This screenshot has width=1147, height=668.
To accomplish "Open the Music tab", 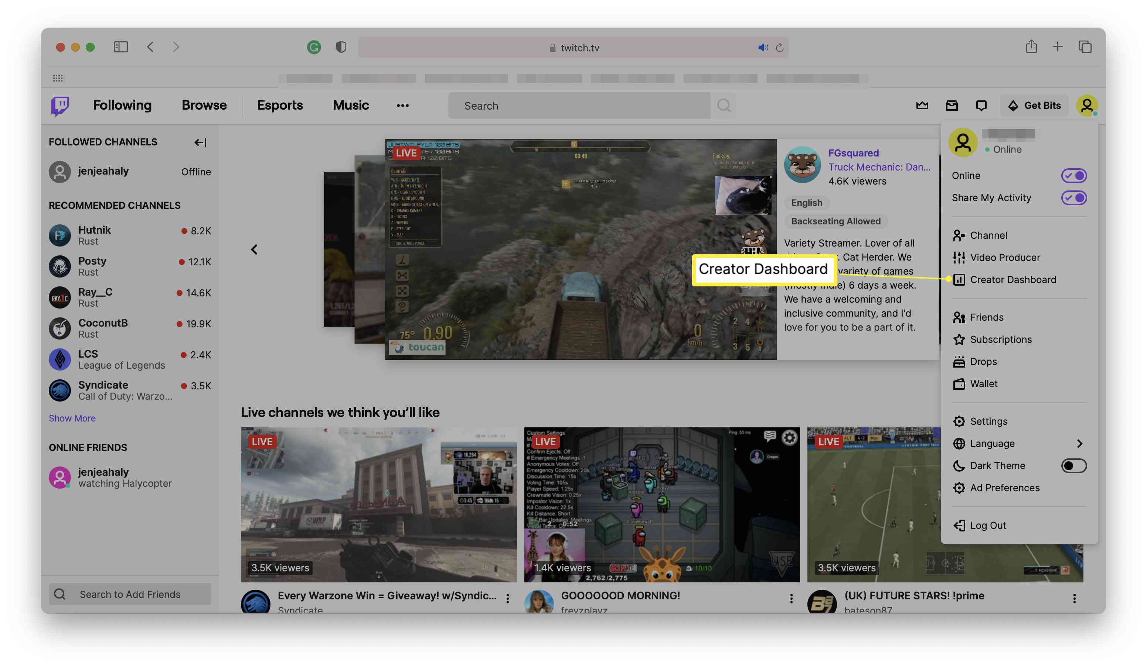I will (350, 105).
